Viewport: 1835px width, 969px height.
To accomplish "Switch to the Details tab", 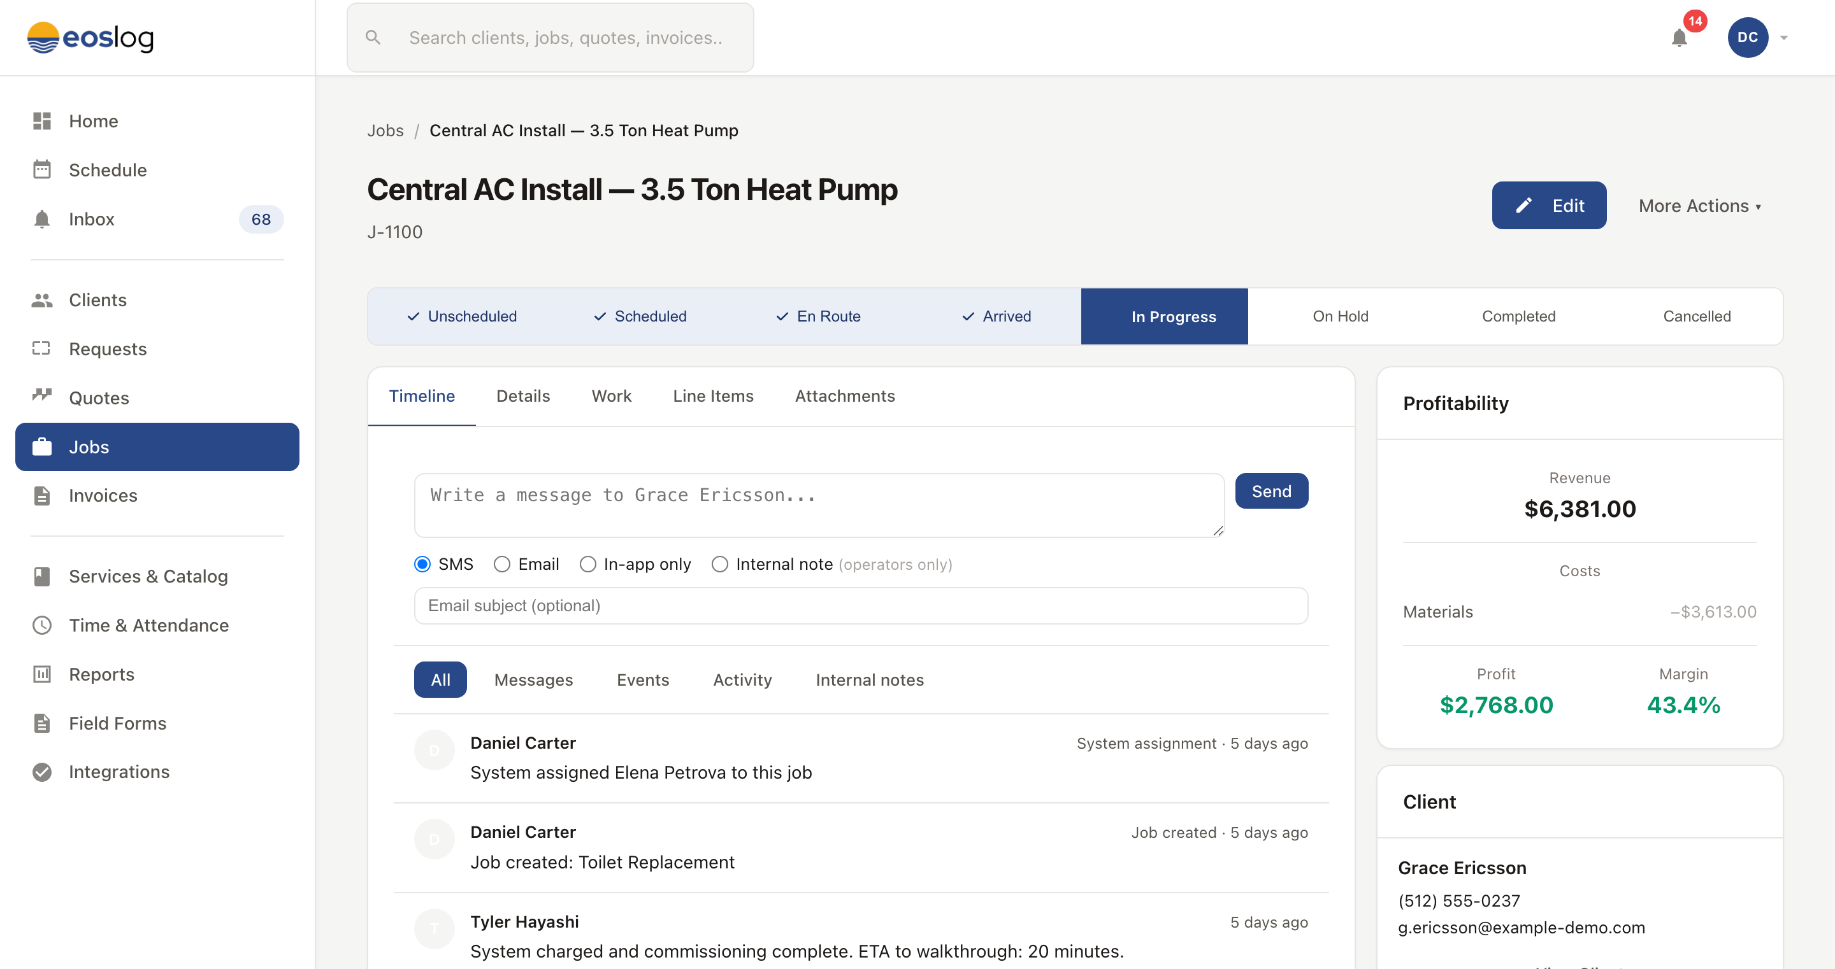I will click(523, 397).
